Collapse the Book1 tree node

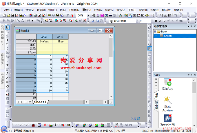[155, 32]
